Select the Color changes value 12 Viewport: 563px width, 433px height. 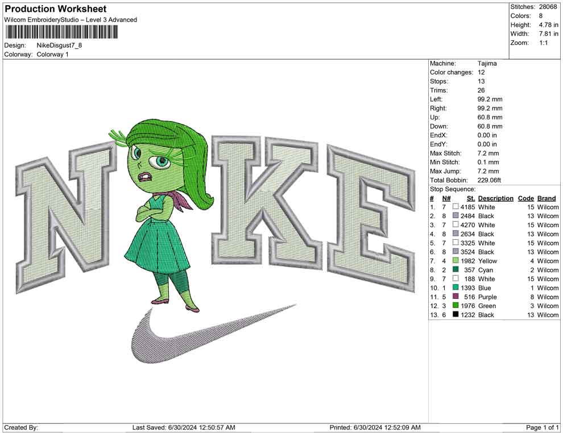coord(481,73)
